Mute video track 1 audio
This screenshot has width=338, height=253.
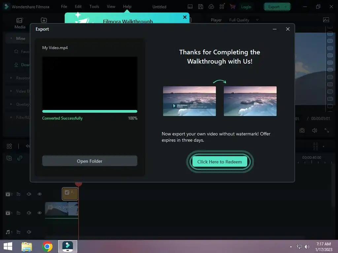pyautogui.click(x=29, y=213)
